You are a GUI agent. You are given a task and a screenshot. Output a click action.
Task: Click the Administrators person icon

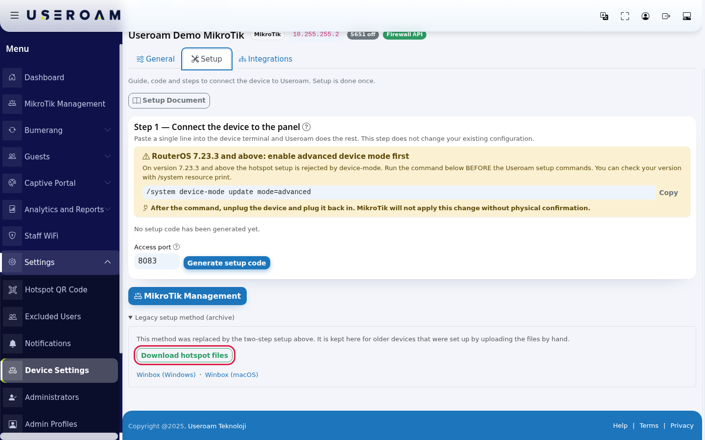[13, 397]
